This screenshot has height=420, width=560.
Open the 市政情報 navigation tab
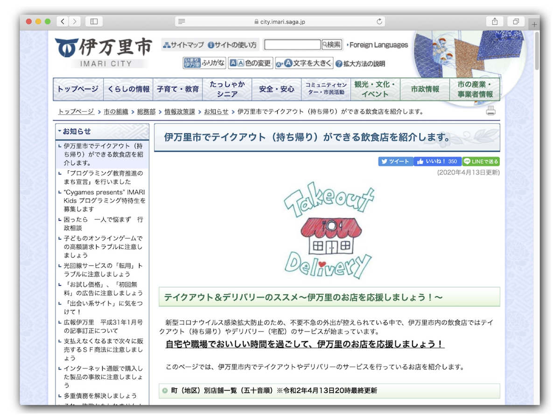[x=425, y=89]
